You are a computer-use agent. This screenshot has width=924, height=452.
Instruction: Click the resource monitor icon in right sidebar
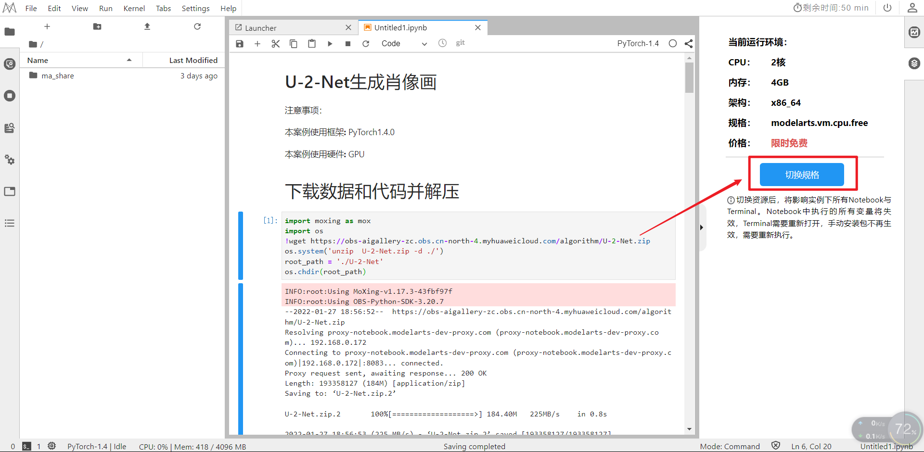pyautogui.click(x=914, y=32)
